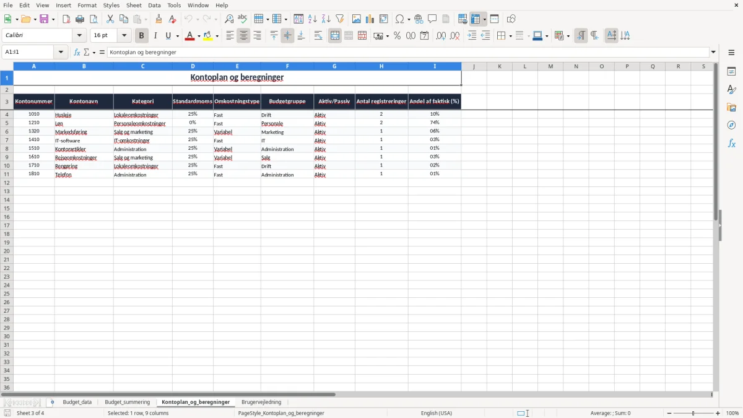This screenshot has width=743, height=418.
Task: Click the Sort Descending icon
Action: 326,19
